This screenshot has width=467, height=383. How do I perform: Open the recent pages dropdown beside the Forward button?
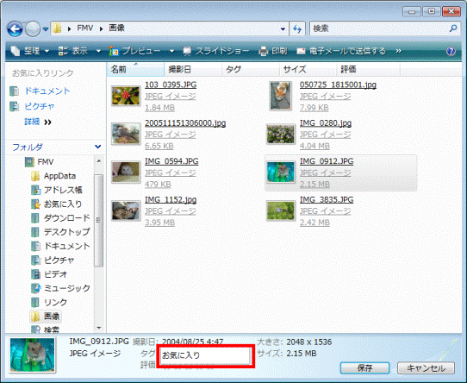[46, 29]
